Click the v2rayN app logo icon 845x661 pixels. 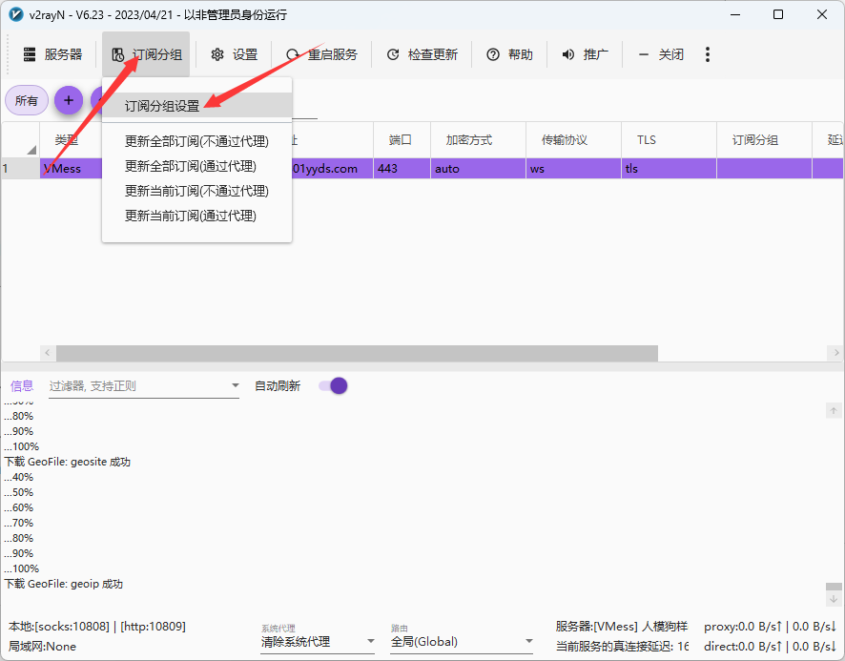pyautogui.click(x=16, y=14)
